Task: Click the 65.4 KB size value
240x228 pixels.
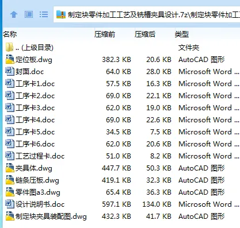Action: click(x=119, y=192)
